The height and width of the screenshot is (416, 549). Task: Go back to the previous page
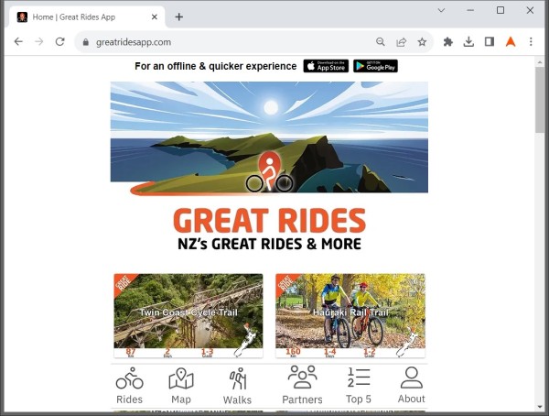pyautogui.click(x=18, y=42)
